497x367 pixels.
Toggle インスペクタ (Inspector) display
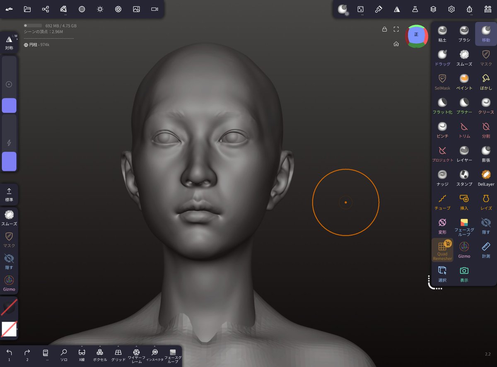tap(154, 355)
